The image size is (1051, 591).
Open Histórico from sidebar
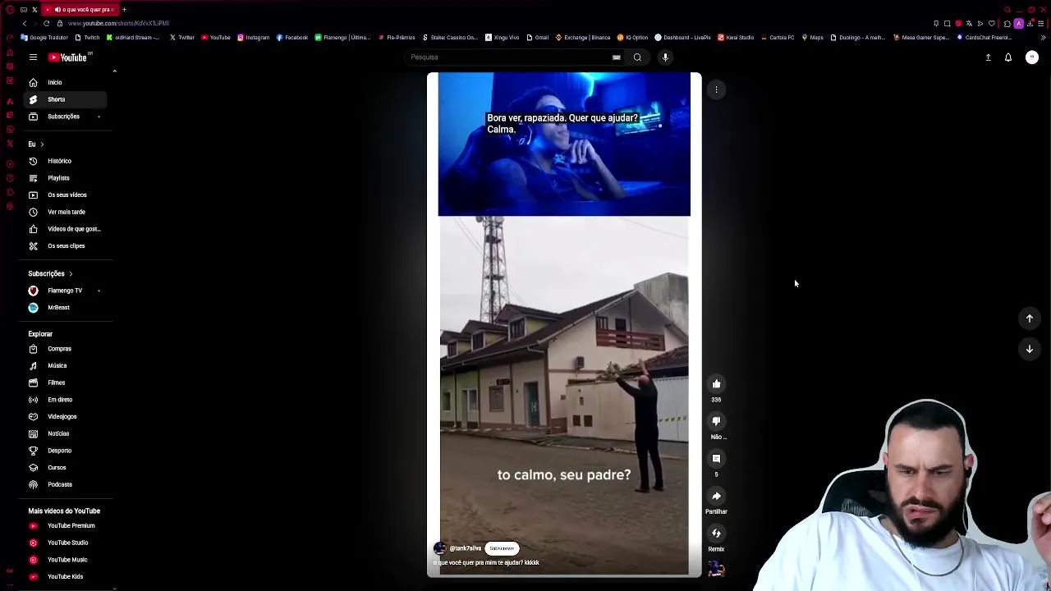(x=66, y=161)
